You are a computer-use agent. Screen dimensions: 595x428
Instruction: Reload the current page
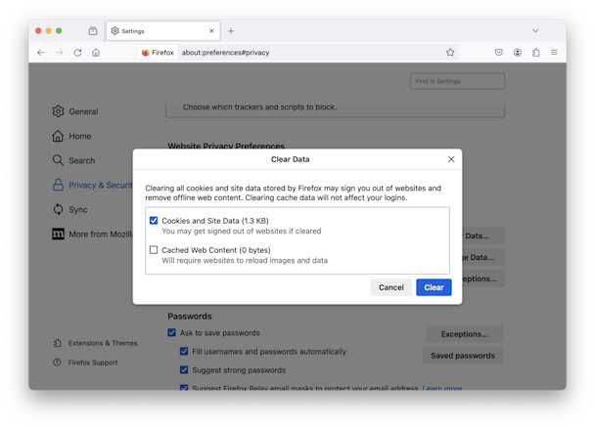click(x=77, y=53)
